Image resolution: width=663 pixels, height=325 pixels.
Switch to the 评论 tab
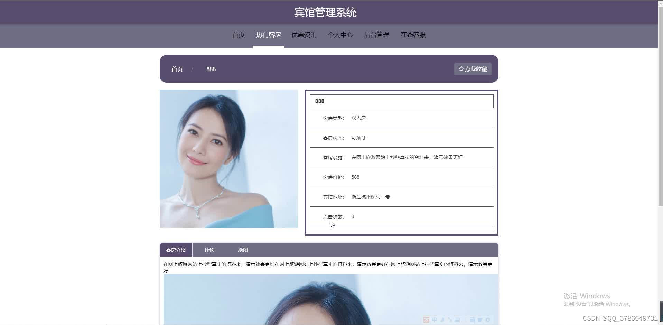point(209,250)
